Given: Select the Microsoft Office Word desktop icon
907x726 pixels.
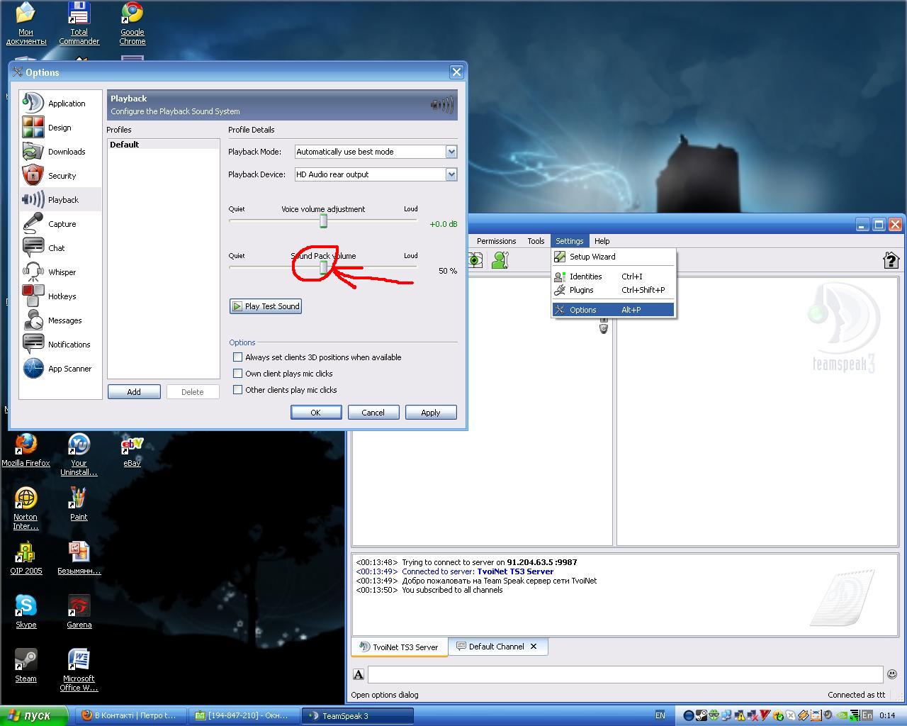Looking at the screenshot, I should point(79,670).
